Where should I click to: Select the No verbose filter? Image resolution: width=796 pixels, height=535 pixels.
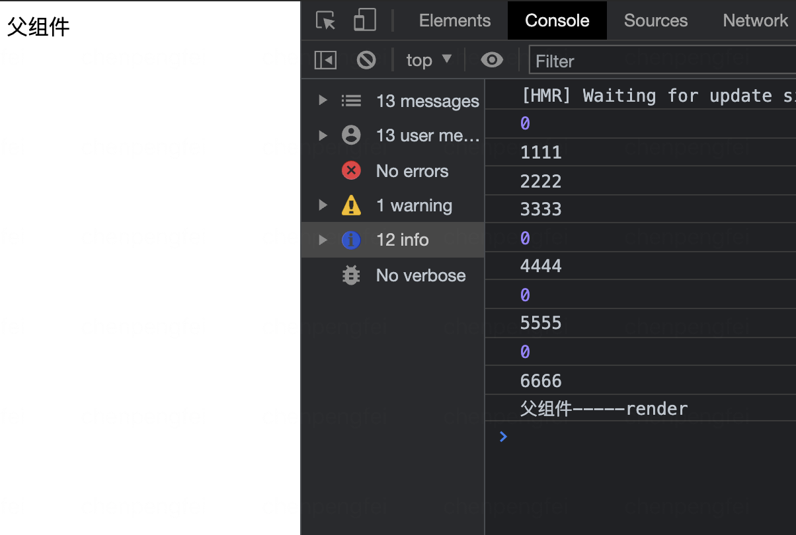coord(420,275)
